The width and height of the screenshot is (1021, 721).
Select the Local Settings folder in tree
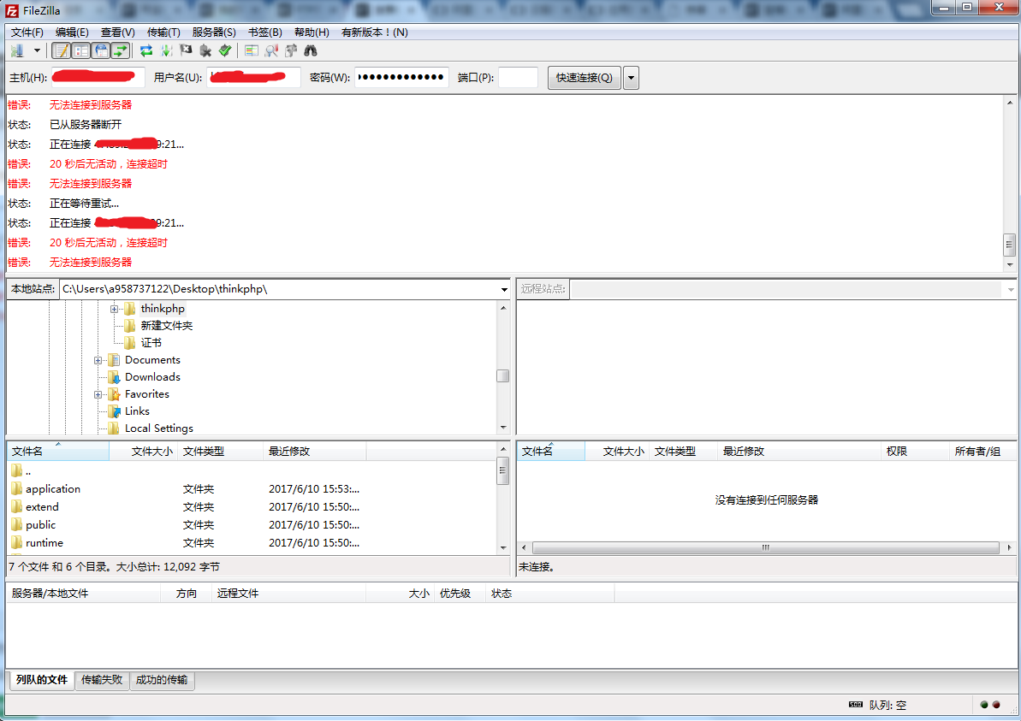pyautogui.click(x=159, y=428)
